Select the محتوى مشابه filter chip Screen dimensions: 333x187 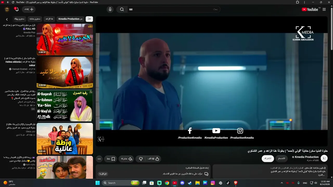(x=35, y=19)
